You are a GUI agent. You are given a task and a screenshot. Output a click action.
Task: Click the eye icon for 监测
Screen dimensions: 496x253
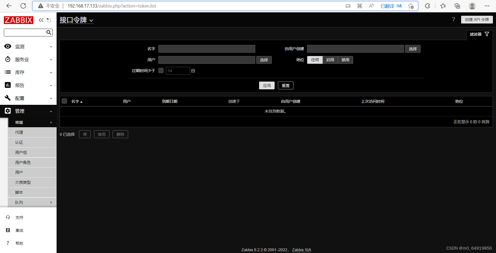click(x=8, y=46)
